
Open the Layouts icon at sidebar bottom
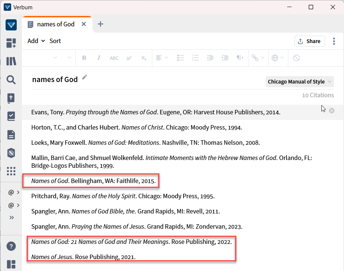point(11,264)
